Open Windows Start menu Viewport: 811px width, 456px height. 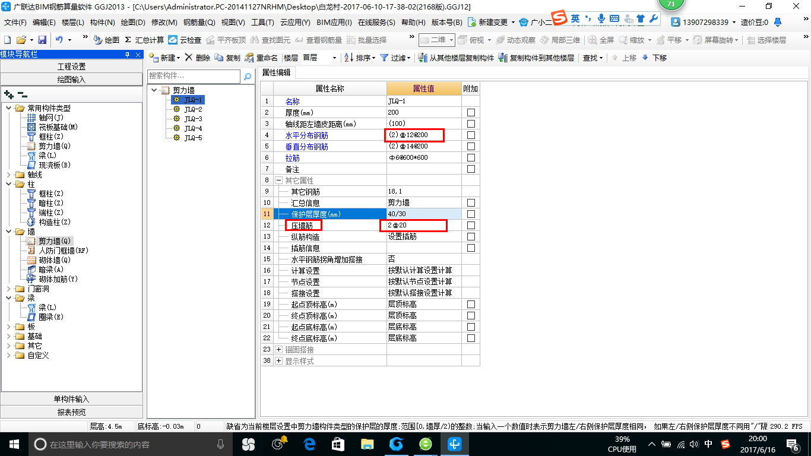tap(14, 444)
